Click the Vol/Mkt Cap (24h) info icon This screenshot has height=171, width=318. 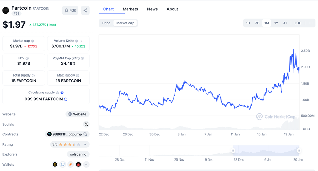[82, 58]
